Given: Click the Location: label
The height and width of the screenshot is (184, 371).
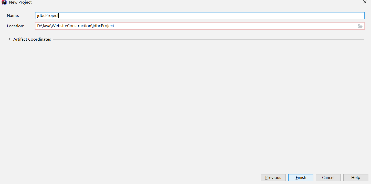Looking at the screenshot, I should coord(16,26).
